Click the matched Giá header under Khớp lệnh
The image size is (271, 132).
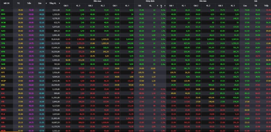[x=140, y=5]
